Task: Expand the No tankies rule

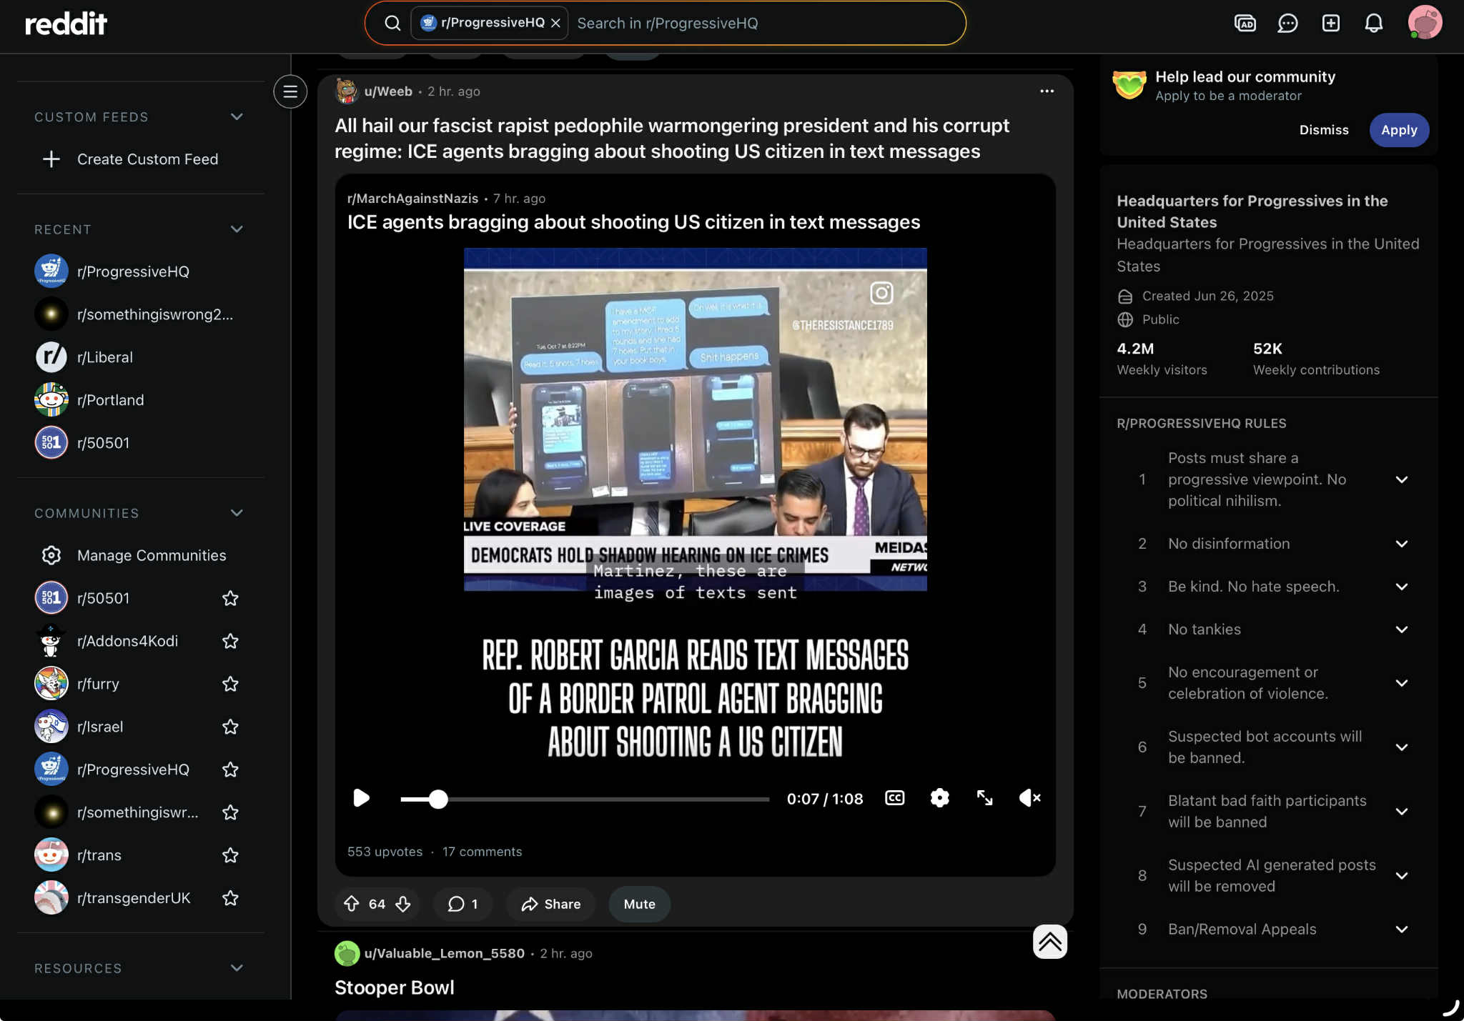Action: coord(1401,629)
